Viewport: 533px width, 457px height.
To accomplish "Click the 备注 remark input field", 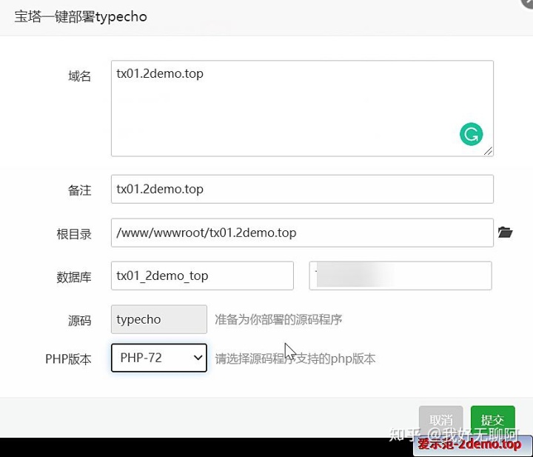I will pyautogui.click(x=302, y=189).
